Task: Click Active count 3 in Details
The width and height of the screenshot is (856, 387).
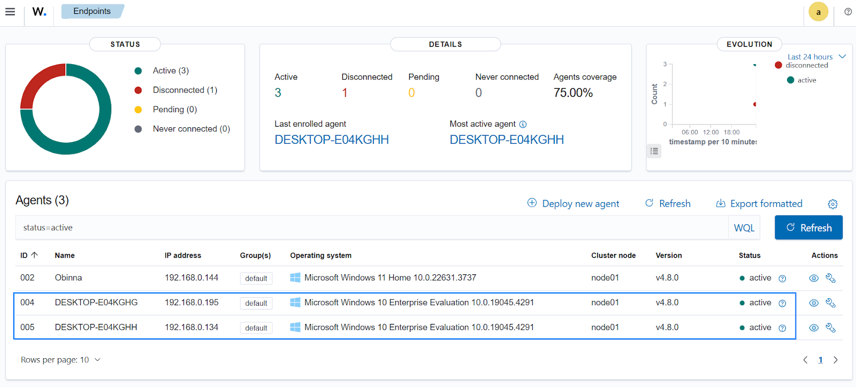Action: pos(278,93)
